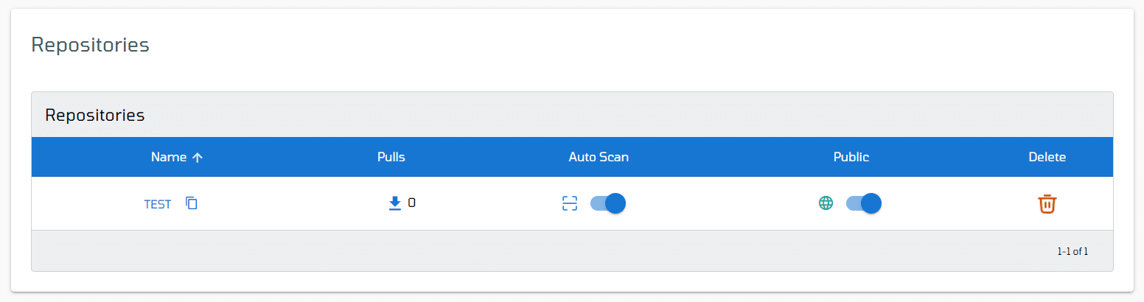The image size is (1144, 302).
Task: Select the TEST repository table row
Action: (x=572, y=203)
